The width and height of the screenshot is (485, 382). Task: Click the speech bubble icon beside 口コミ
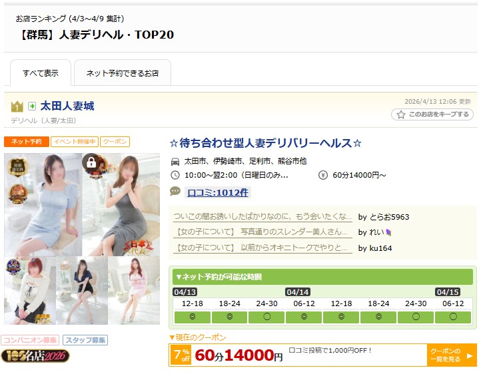click(175, 192)
